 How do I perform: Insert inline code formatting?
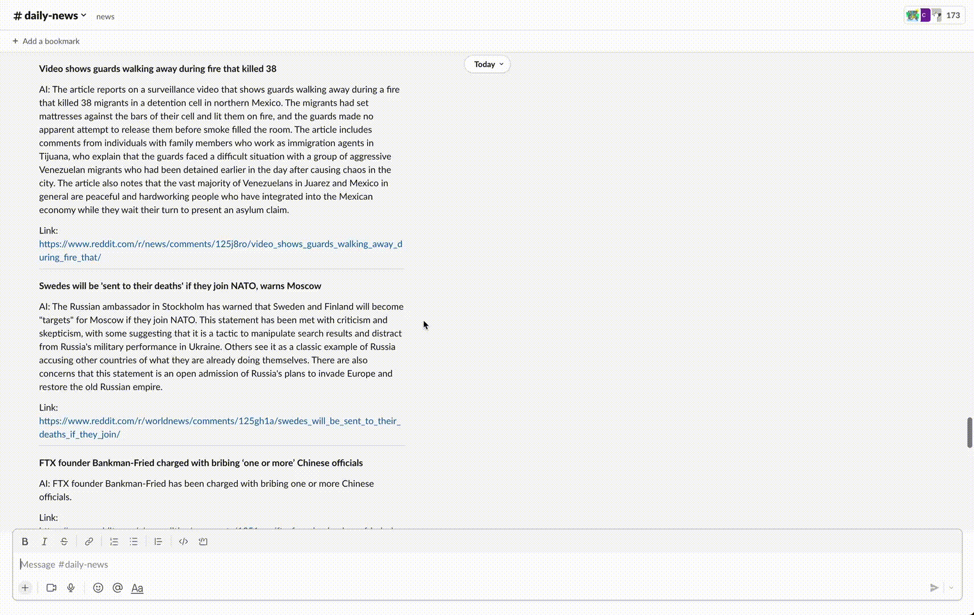pos(183,542)
